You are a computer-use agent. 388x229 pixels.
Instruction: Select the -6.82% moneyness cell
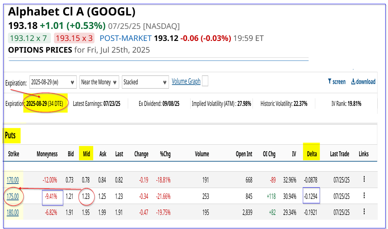[x=51, y=212]
